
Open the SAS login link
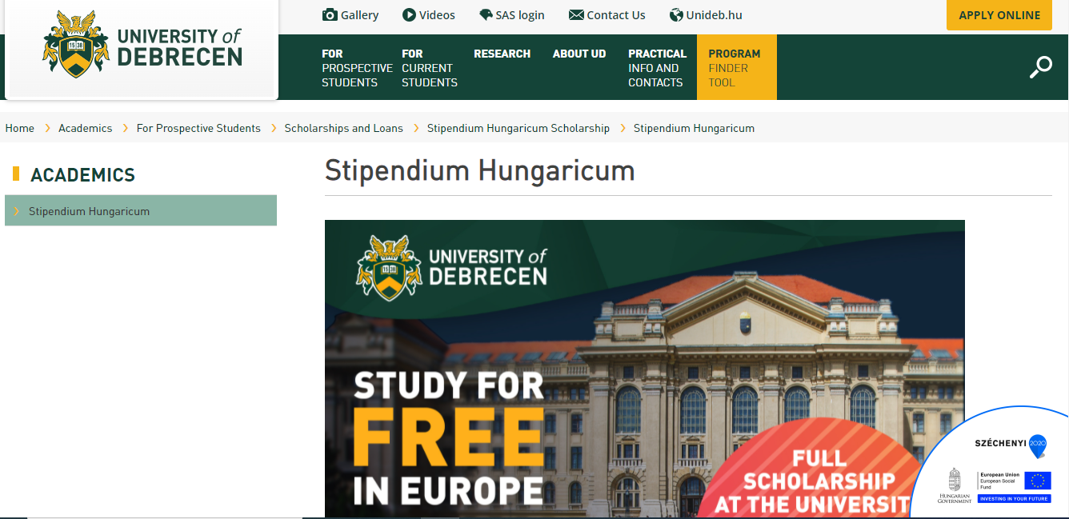tap(520, 14)
